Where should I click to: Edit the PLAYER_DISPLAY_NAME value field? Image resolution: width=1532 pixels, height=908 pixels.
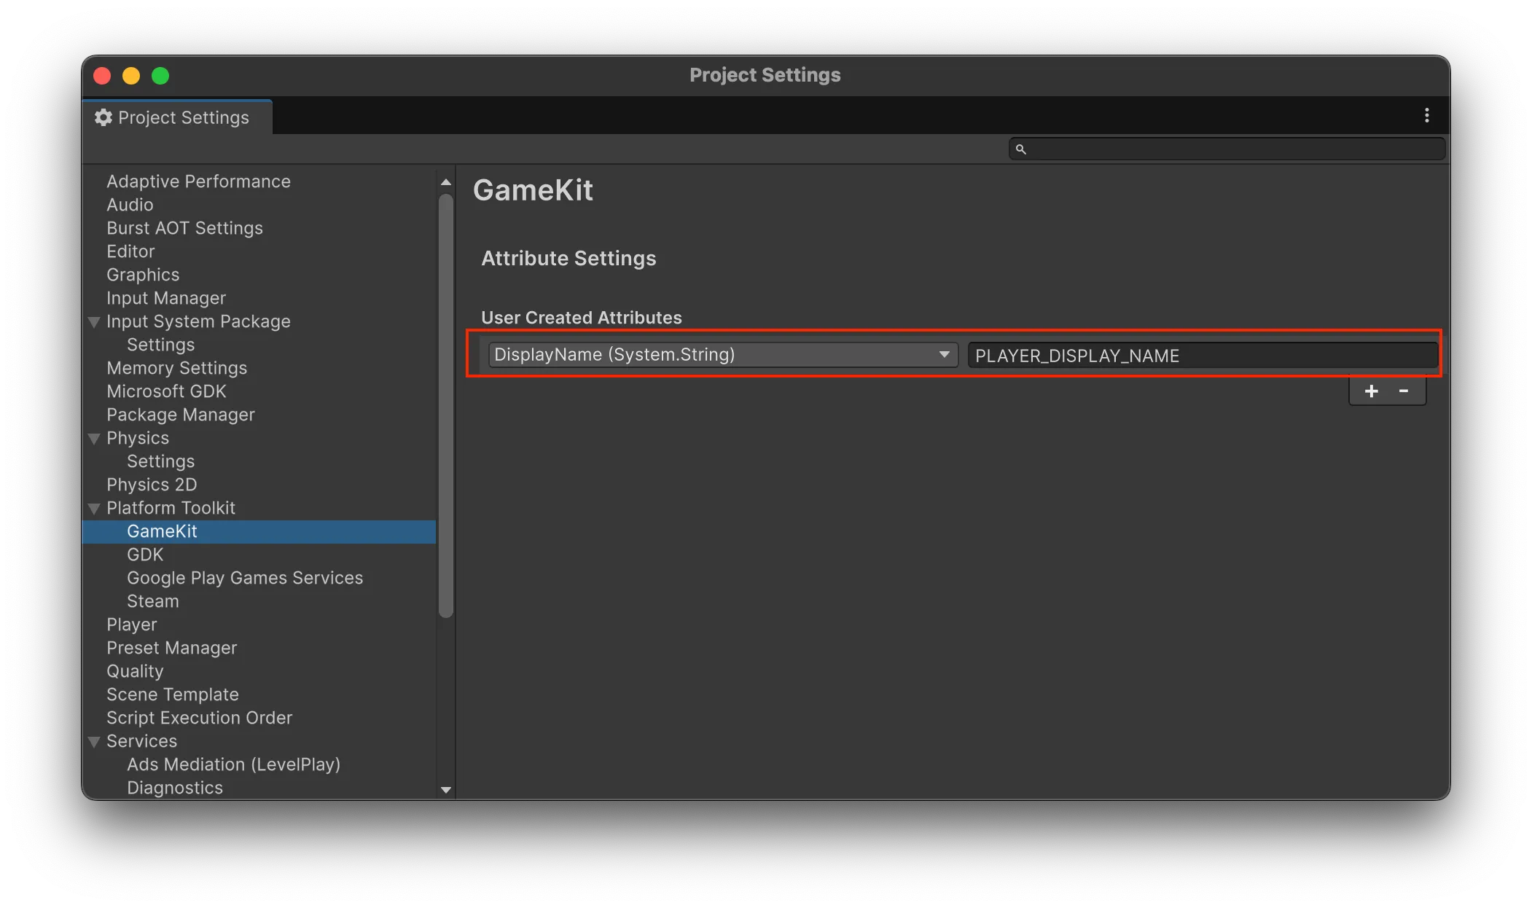point(1203,356)
